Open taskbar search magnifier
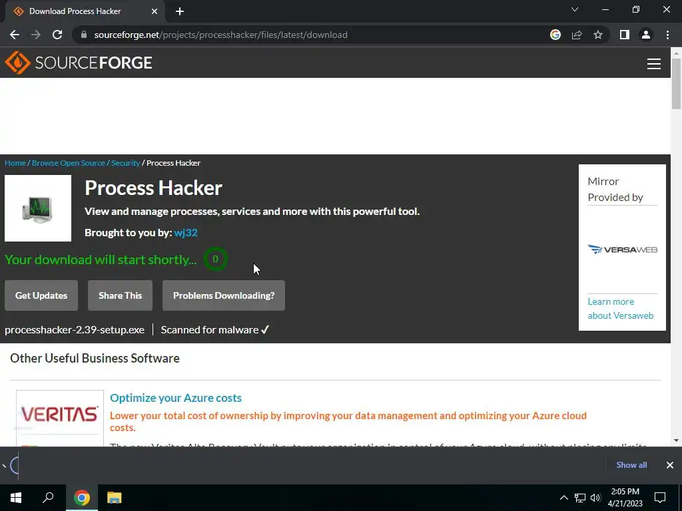 point(48,498)
